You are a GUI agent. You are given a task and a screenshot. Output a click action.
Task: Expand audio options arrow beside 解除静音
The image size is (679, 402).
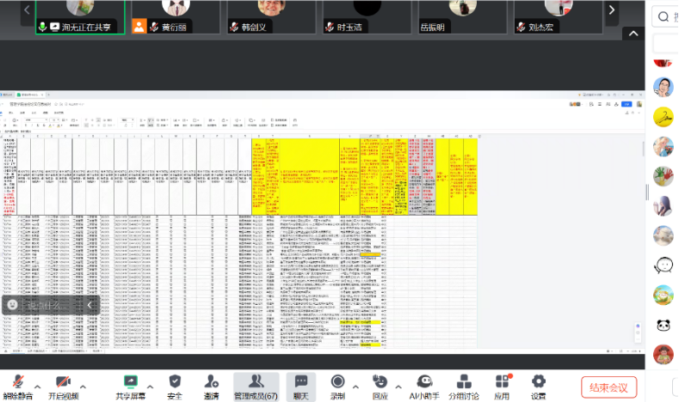point(38,379)
